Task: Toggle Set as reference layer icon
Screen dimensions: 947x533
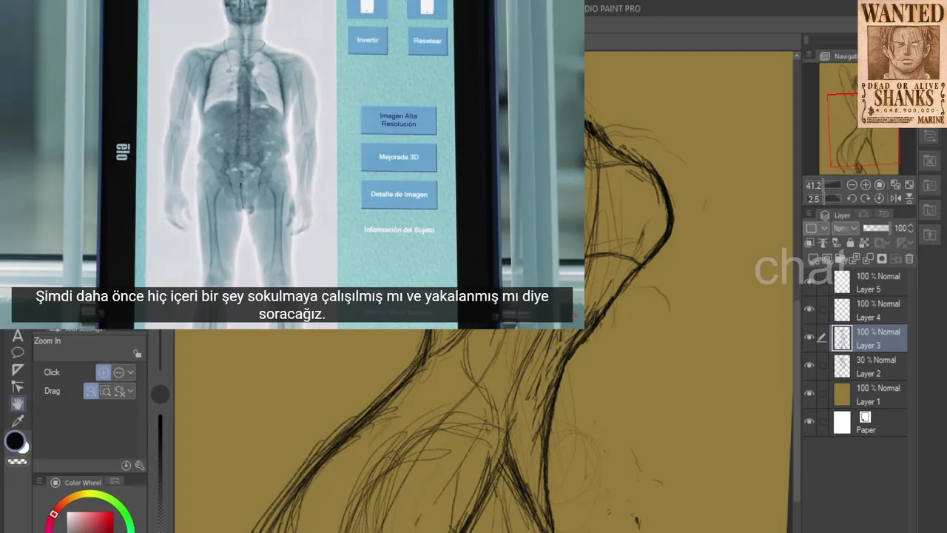Action: [823, 242]
